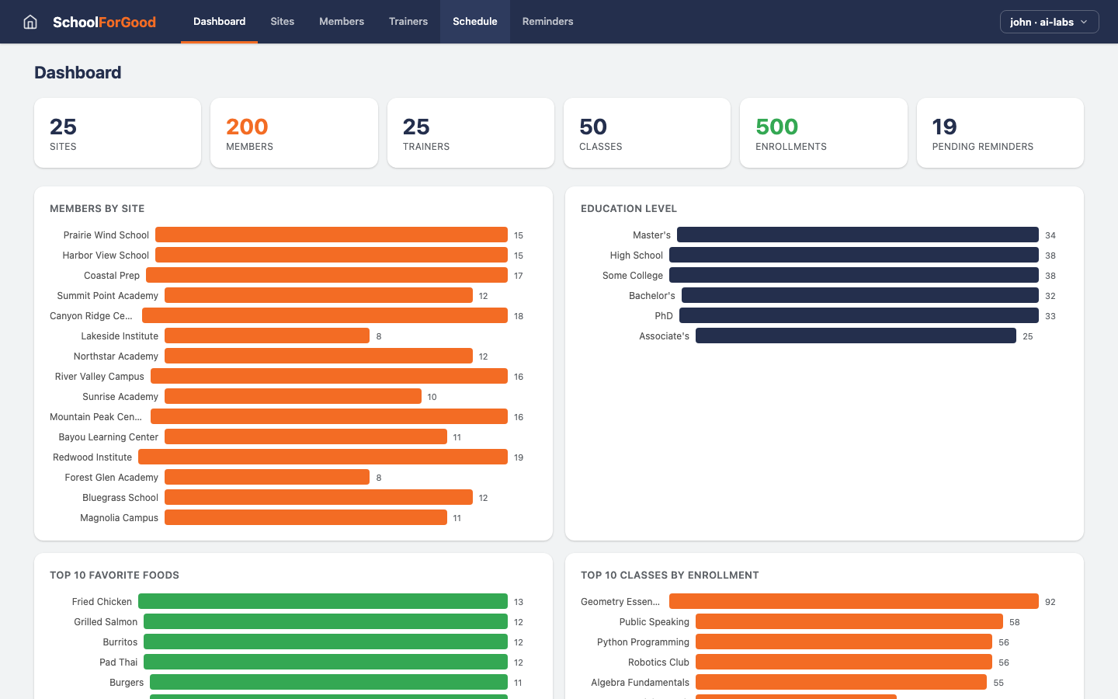Click the 200 MEMBERS stat card
Screen dimensions: 1118x699
tap(293, 132)
